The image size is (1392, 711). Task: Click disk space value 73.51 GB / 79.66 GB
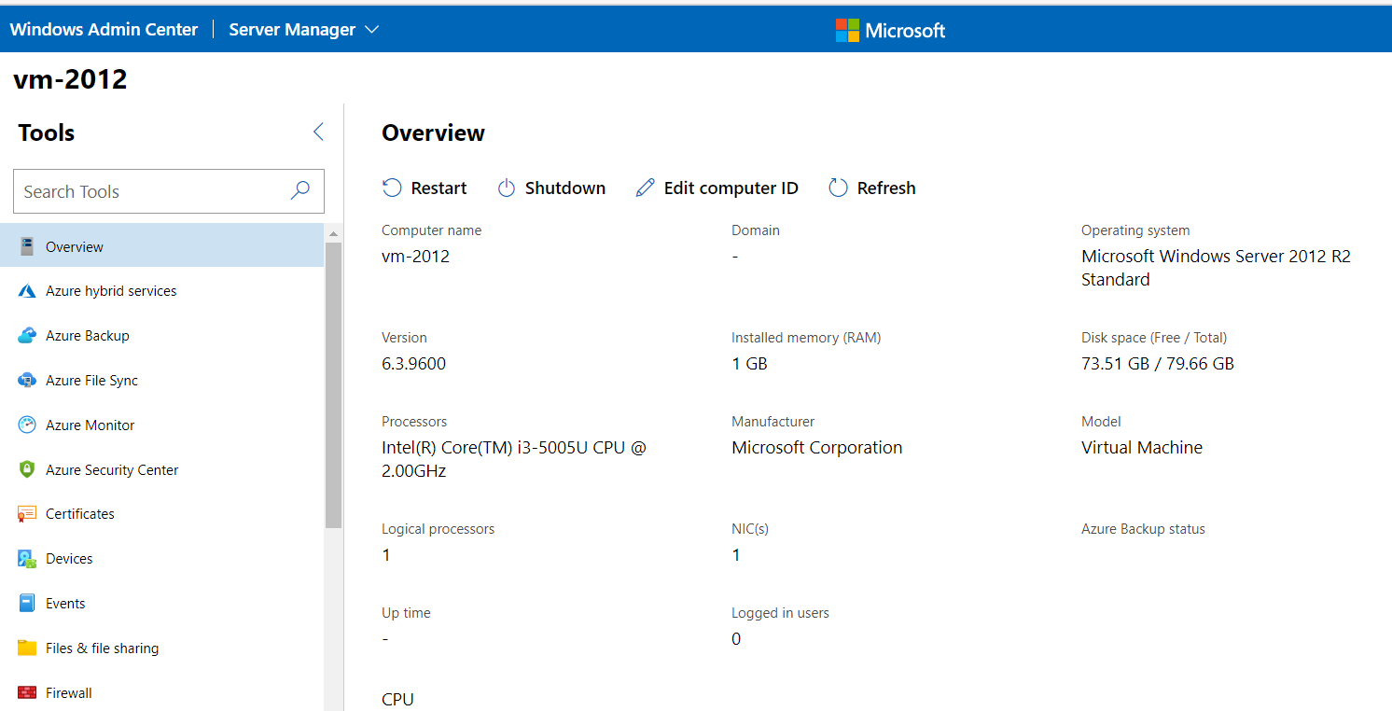tap(1158, 364)
